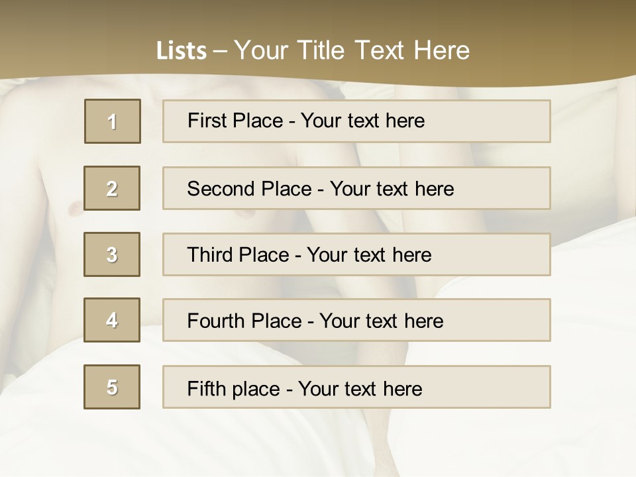The image size is (636, 477).
Task: Click the empty background photo below the list
Action: (318, 444)
